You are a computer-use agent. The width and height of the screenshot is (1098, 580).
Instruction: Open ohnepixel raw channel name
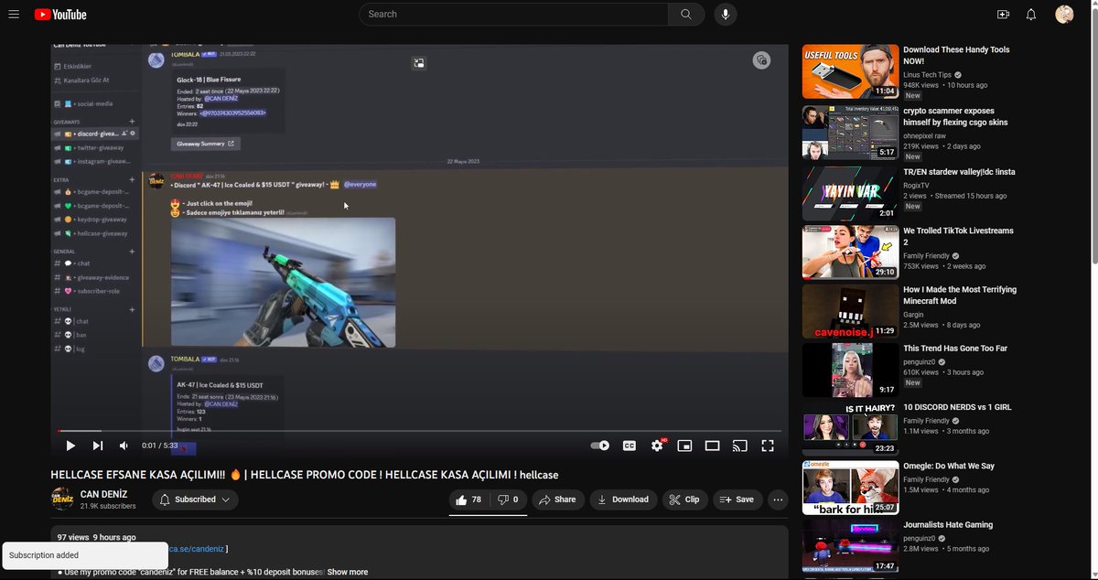924,135
